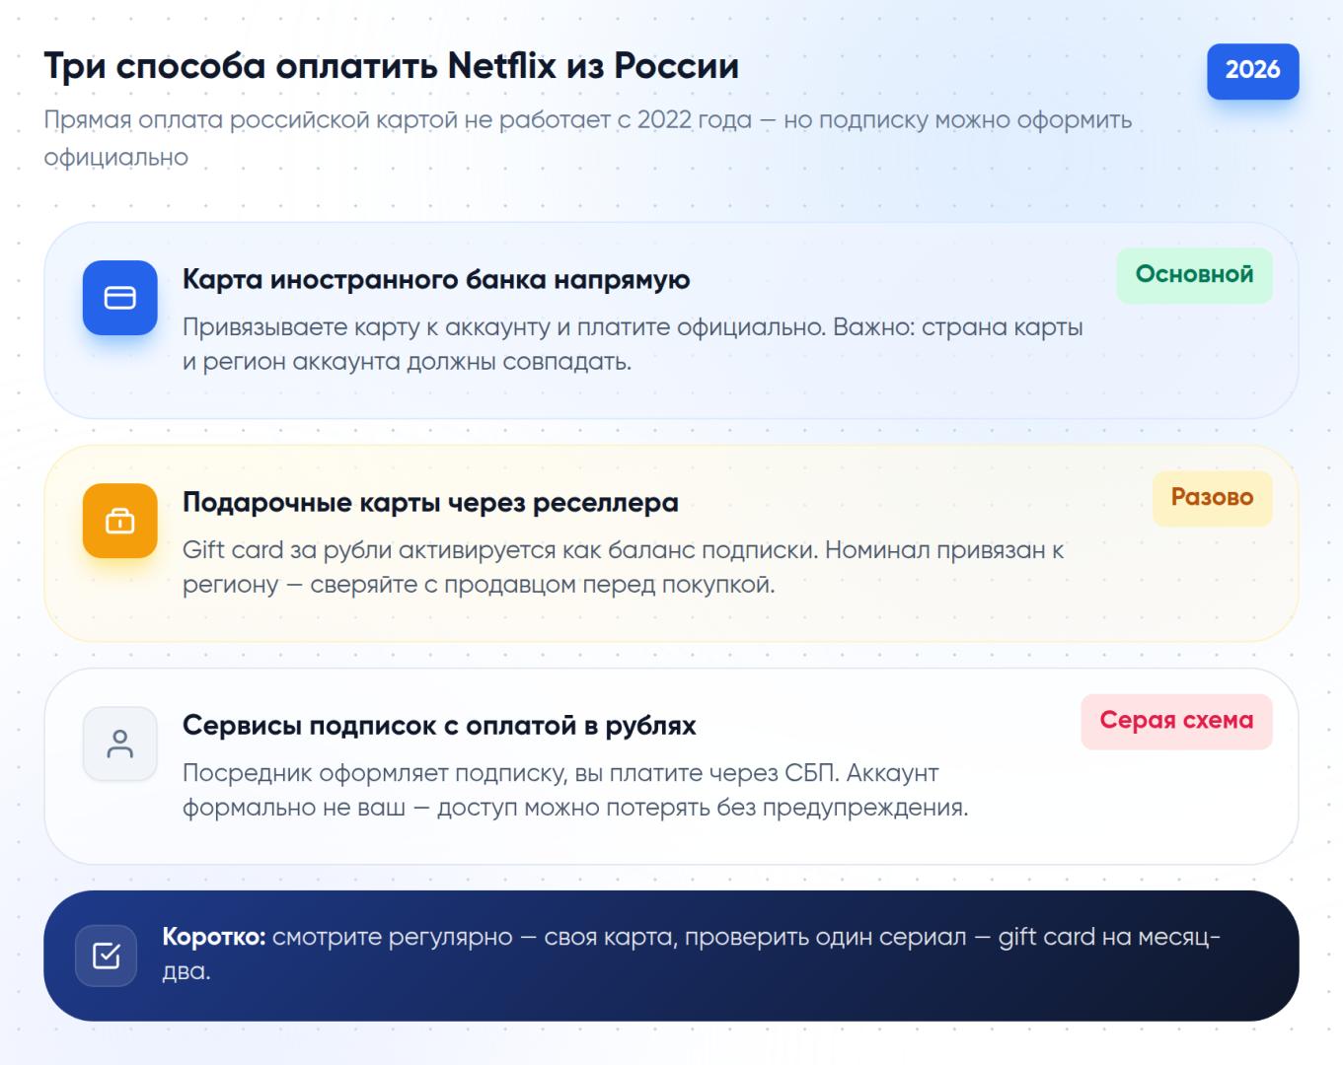Select heading 'Три способа оплатить Netflix из России'

[x=391, y=66]
